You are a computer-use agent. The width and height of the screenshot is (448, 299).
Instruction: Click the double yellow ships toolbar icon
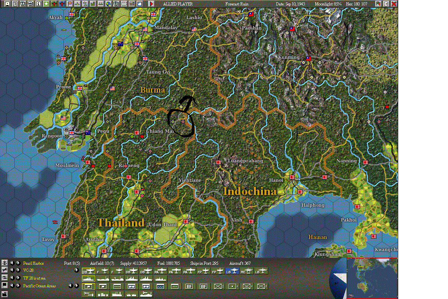[x=85, y=4]
